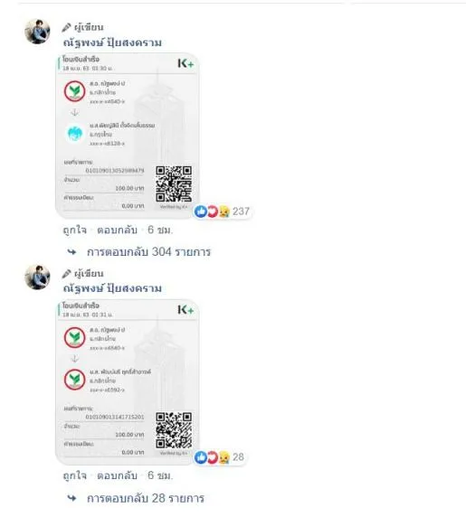The image size is (466, 517).
Task: Like the first comment via ถูกใจ
Action: (x=74, y=230)
